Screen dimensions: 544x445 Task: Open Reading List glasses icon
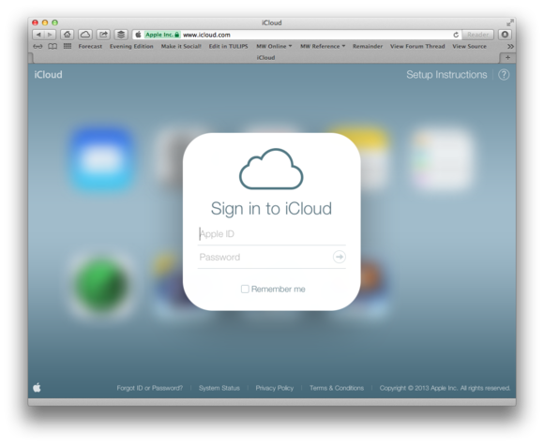tap(38, 47)
